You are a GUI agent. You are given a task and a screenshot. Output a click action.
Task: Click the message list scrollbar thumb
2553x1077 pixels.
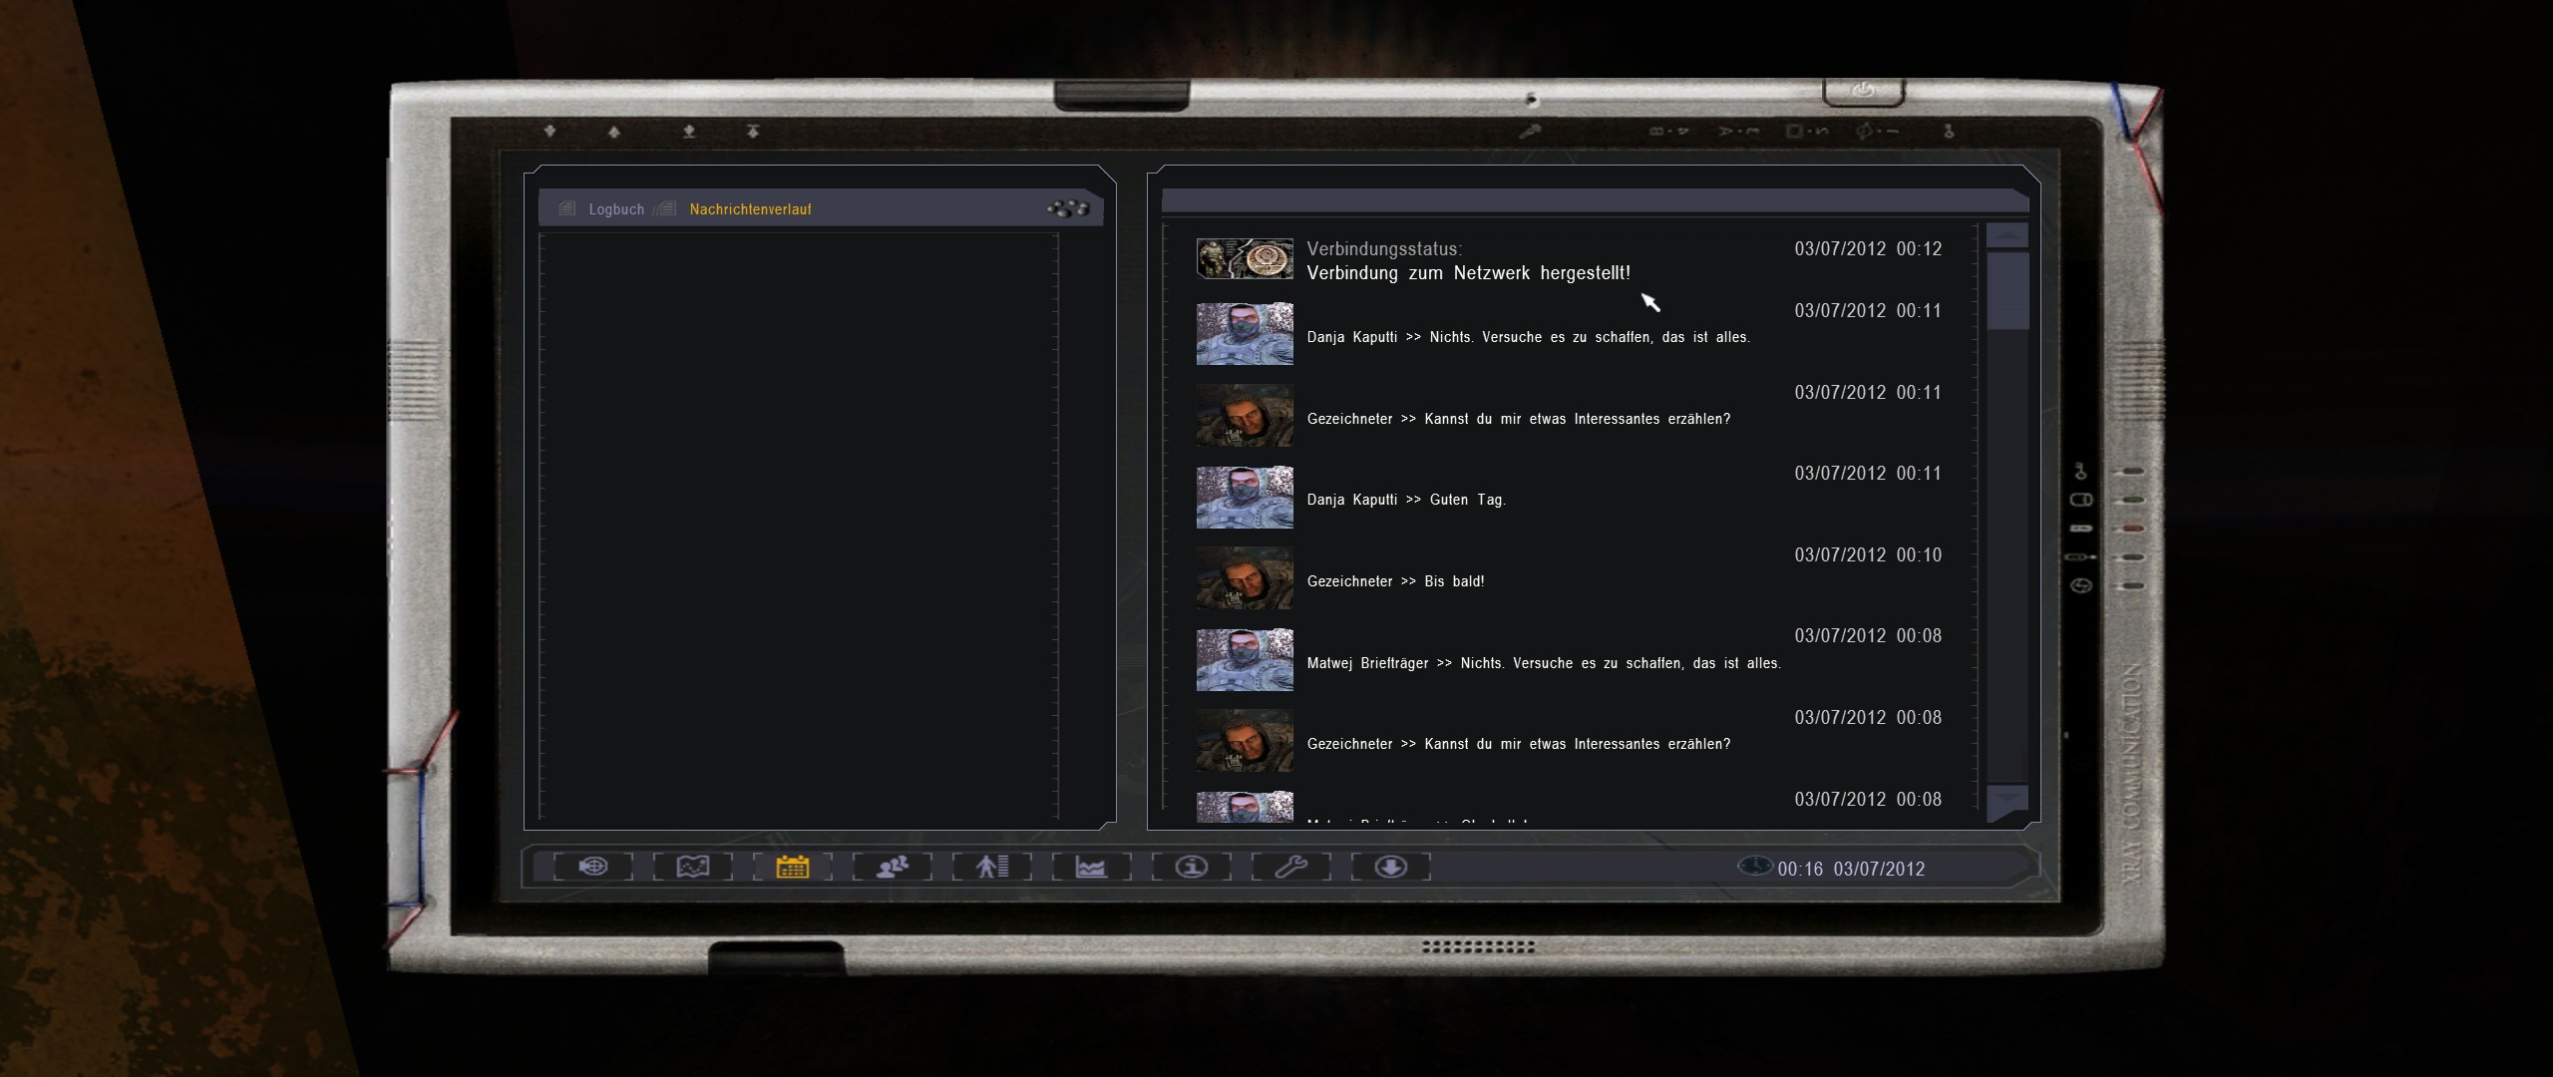(2007, 291)
